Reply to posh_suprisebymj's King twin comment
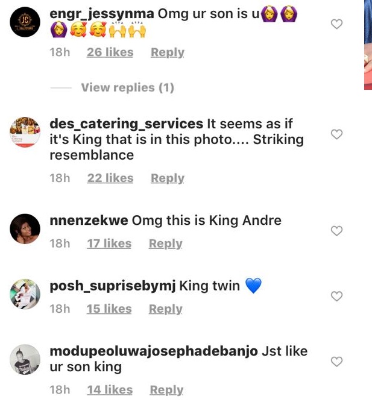 coord(165,309)
